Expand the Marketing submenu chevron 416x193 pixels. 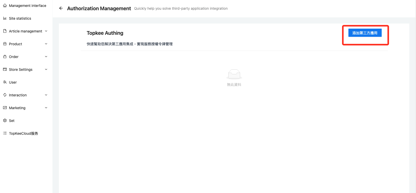point(46,108)
